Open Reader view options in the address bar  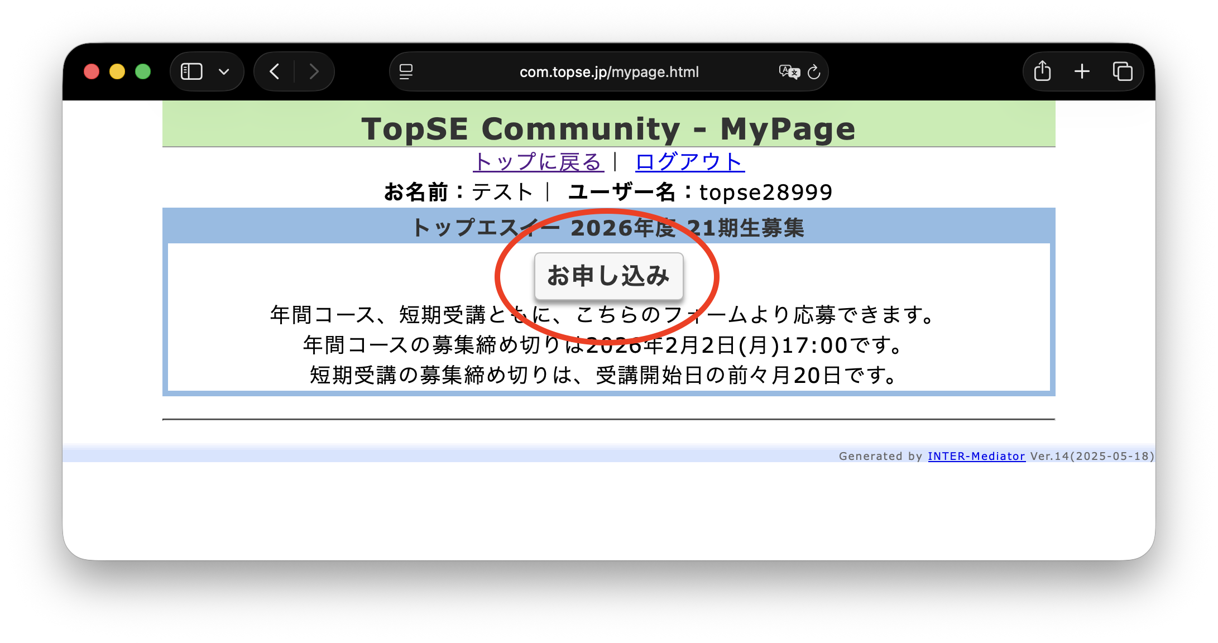point(406,71)
